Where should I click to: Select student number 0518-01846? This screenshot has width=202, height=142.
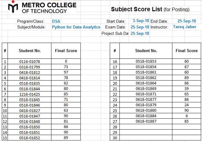(30, 105)
